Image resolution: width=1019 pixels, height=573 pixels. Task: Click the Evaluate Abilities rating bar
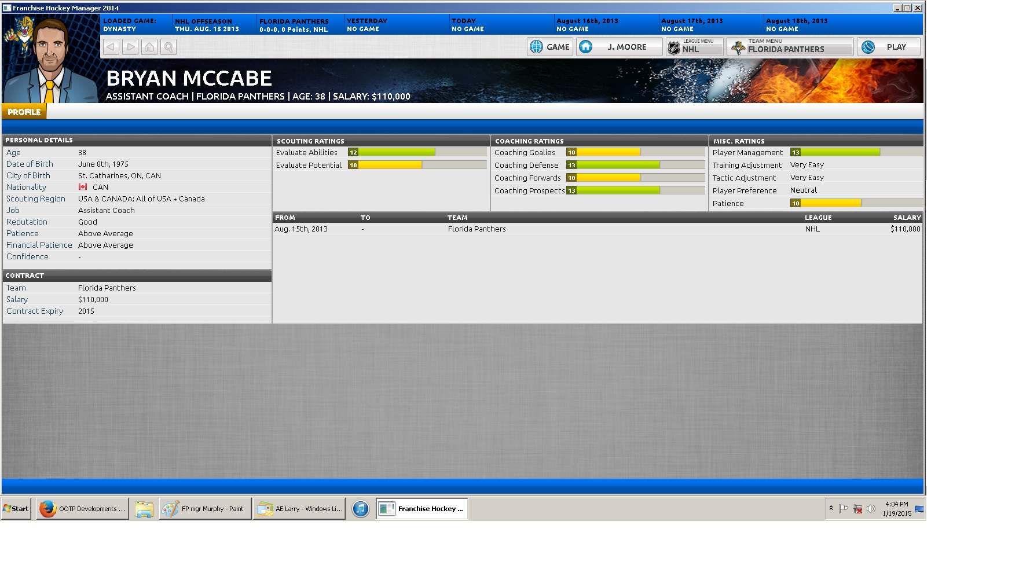click(417, 152)
